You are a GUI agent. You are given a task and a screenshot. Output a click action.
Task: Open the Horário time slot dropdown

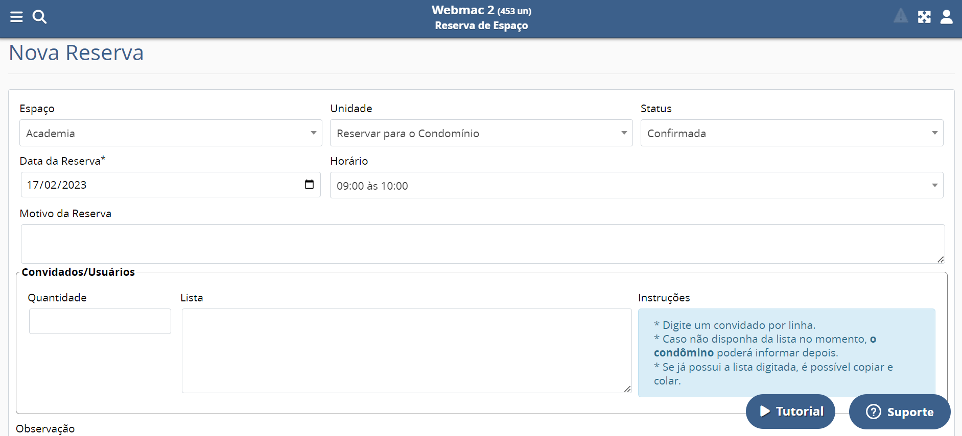(x=636, y=186)
